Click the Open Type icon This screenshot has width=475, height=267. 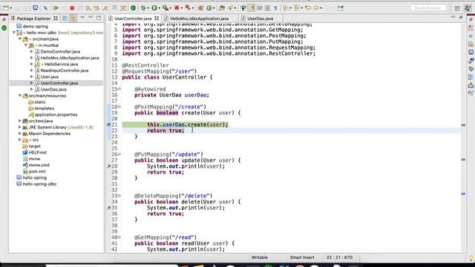click(222, 8)
